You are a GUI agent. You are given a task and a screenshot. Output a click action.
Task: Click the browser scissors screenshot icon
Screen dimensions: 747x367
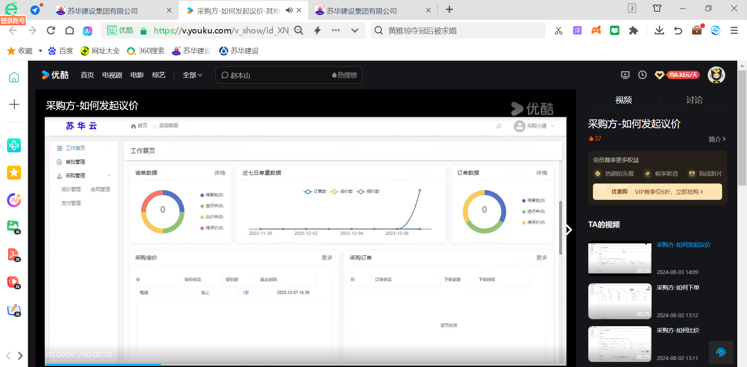point(559,31)
